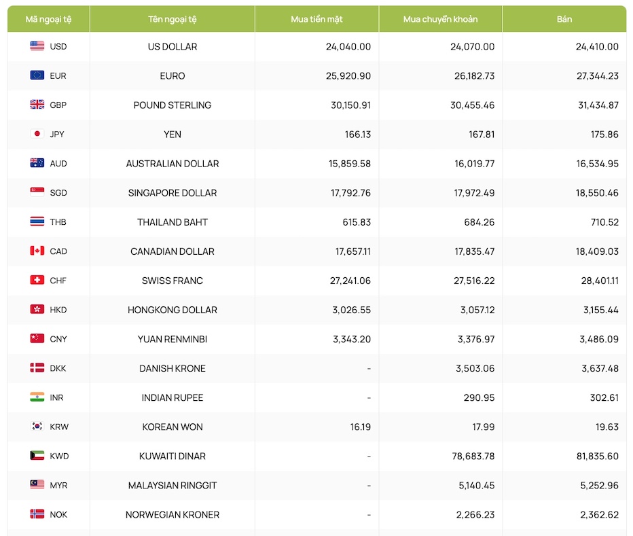The width and height of the screenshot is (633, 536).
Task: Click the USD sell rate 24,410.00
Action: (597, 47)
